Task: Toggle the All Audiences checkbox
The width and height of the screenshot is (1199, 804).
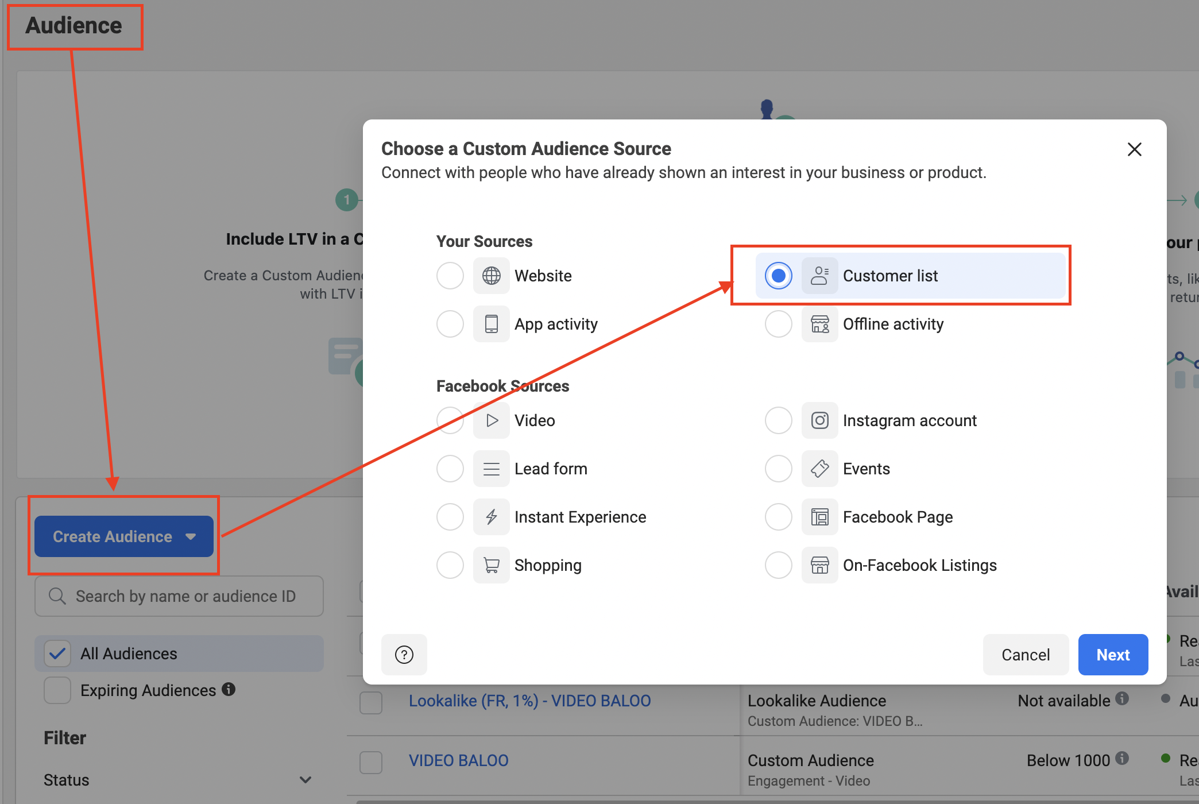Action: 57,654
